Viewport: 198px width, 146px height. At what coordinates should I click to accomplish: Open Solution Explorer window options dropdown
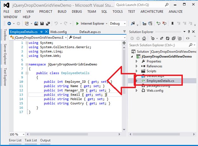184,32
